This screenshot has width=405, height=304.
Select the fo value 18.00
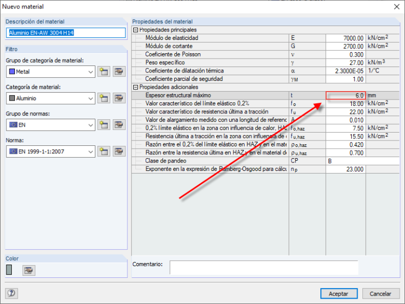click(346, 104)
